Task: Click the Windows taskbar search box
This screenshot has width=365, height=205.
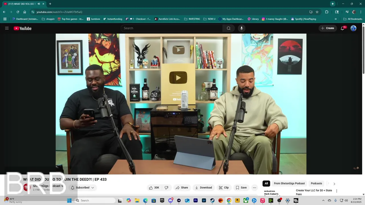Action: 95,200
